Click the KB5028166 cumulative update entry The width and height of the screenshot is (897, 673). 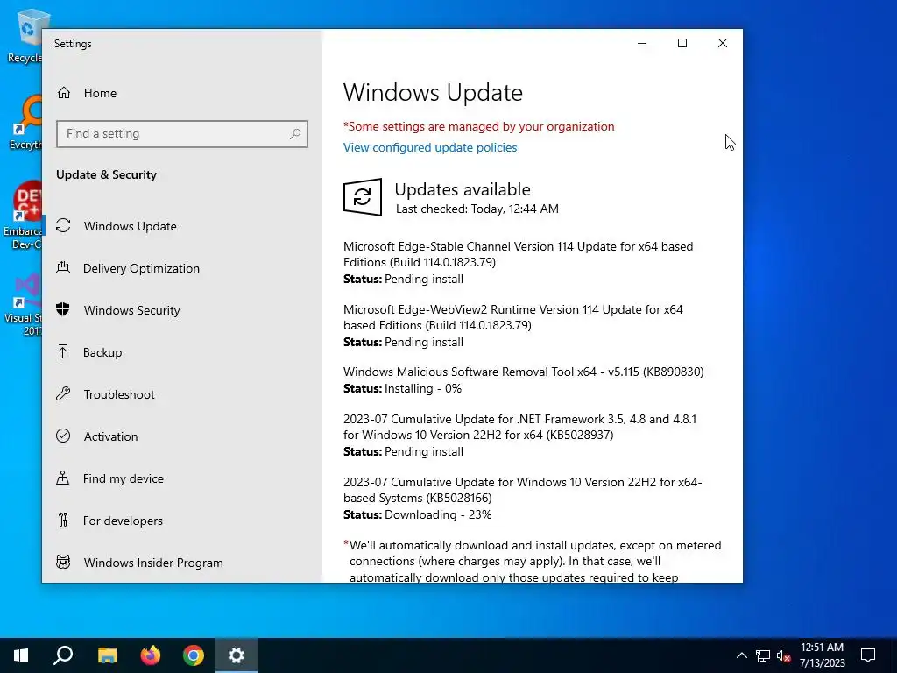[523, 498]
